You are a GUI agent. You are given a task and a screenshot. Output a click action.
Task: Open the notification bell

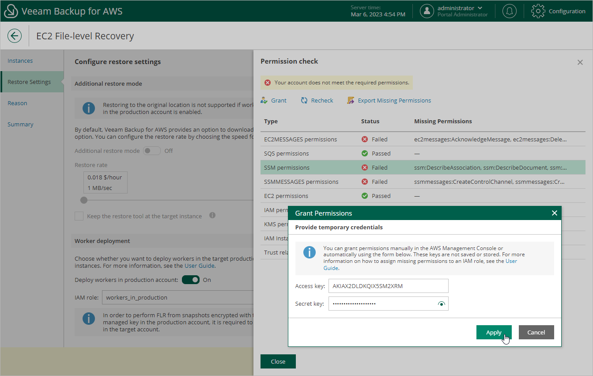point(510,11)
